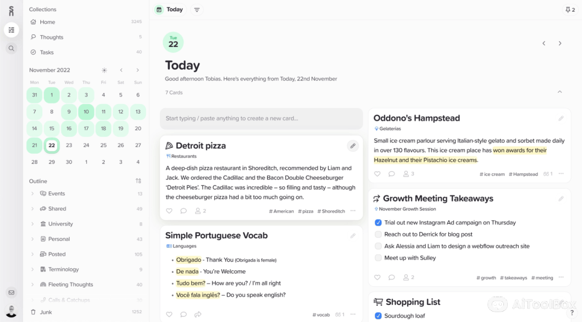This screenshot has height=322, width=582.
Task: Expand the Events outline item
Action: click(x=32, y=194)
